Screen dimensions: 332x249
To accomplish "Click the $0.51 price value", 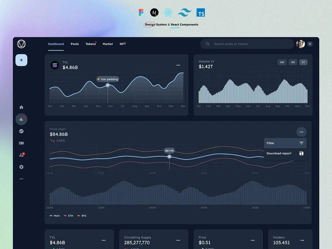I will tap(205, 243).
